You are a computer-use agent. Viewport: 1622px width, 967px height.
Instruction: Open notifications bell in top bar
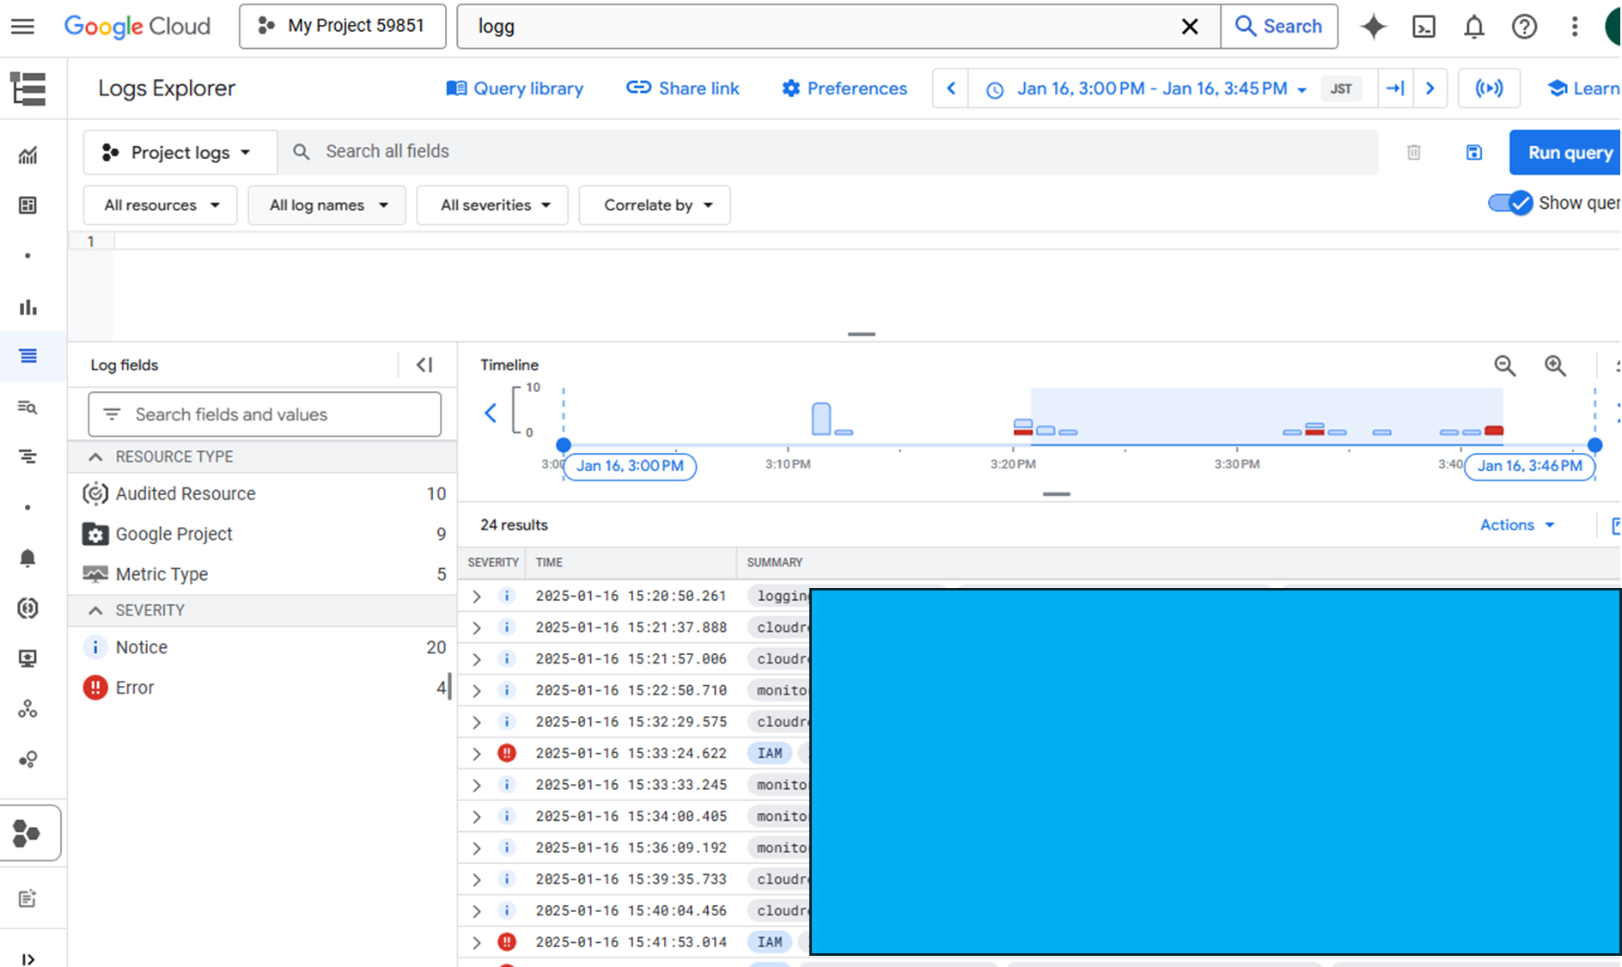point(1474,27)
